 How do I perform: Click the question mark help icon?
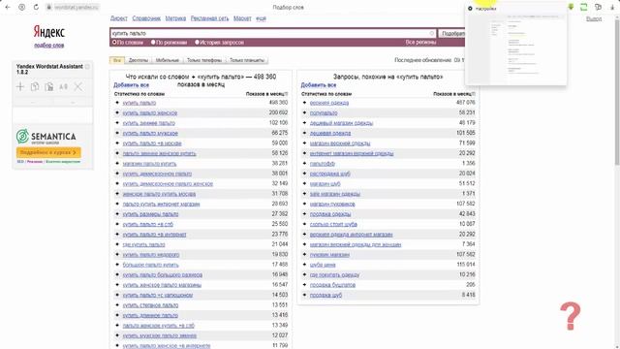[x=571, y=316]
